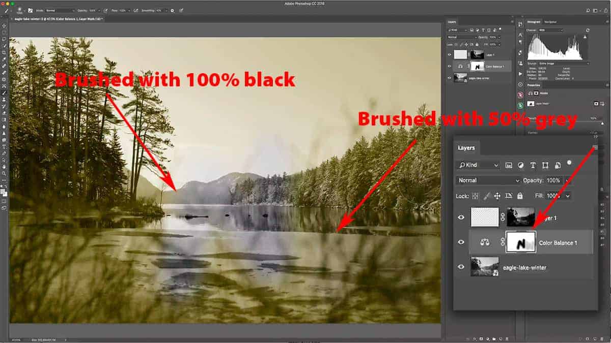This screenshot has width=611, height=343.
Task: Open the Kind filter dropdown in the enlarged Layers panel
Action: coord(478,165)
